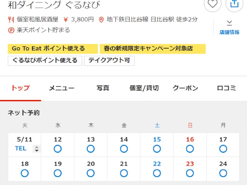Click the map pin location icon
The image size is (247, 185).
click(101, 19)
